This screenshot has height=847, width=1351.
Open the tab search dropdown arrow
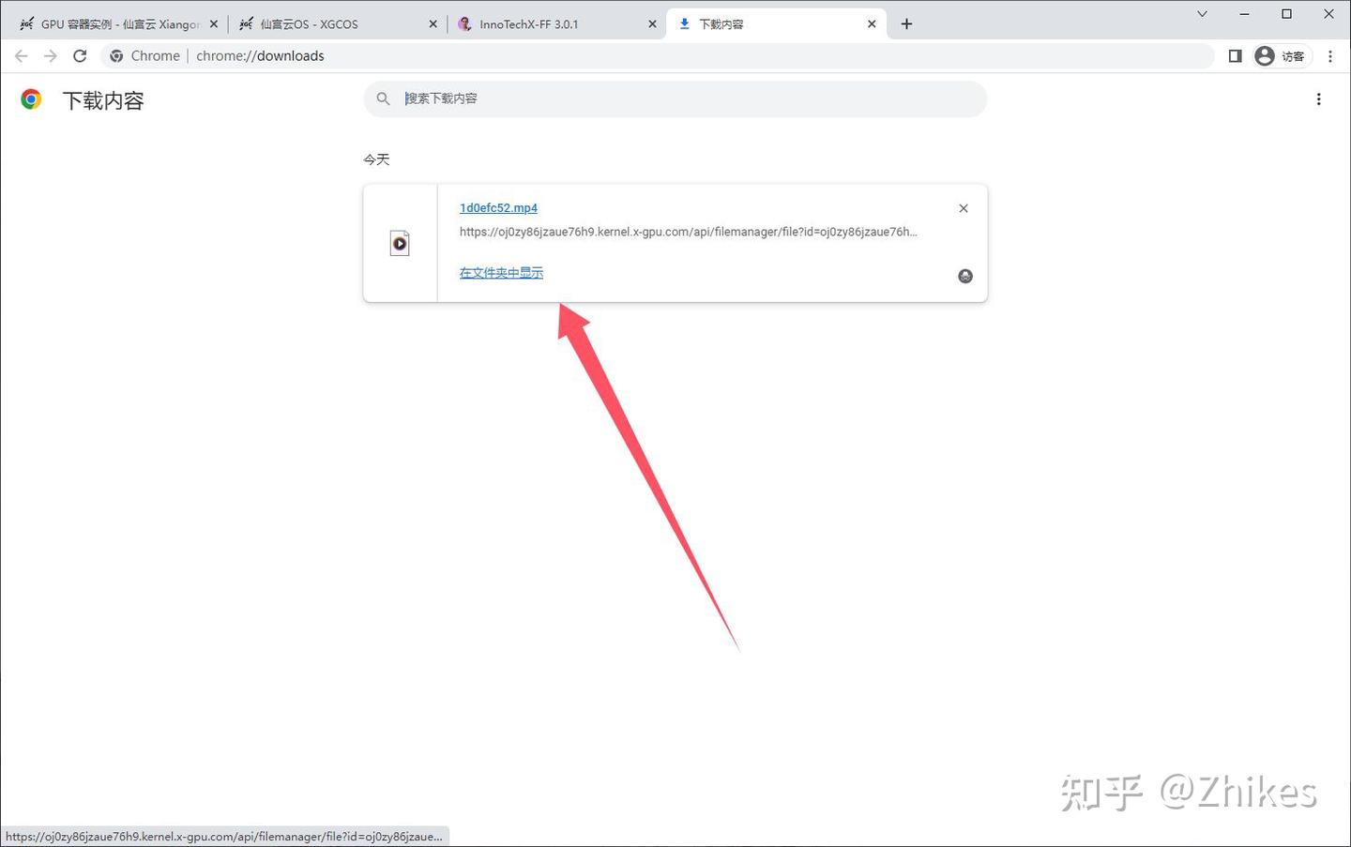pos(1202,14)
